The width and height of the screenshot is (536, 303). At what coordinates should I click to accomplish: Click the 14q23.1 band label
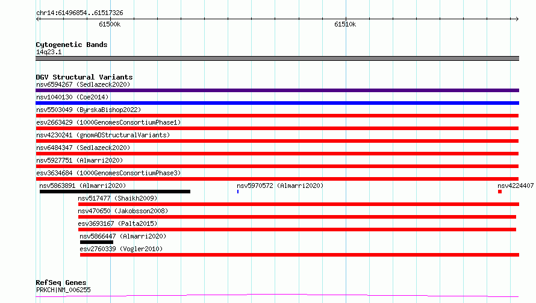click(49, 52)
